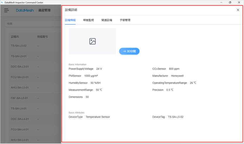Switch to the 関連設備 tab
The image size is (244, 144).
point(107,20)
